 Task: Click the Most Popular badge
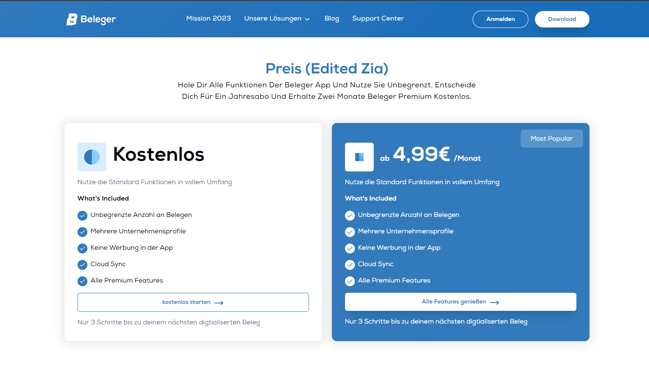[551, 139]
